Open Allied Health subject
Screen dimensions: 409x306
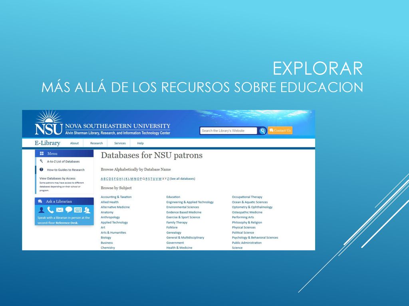(109, 202)
